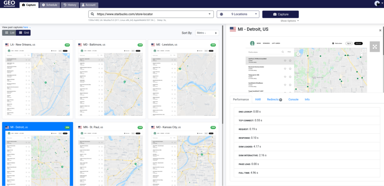Screen dimensions: 384x186
Task: Select the LA - New Orleans capture thumbnail
Action: click(37, 82)
